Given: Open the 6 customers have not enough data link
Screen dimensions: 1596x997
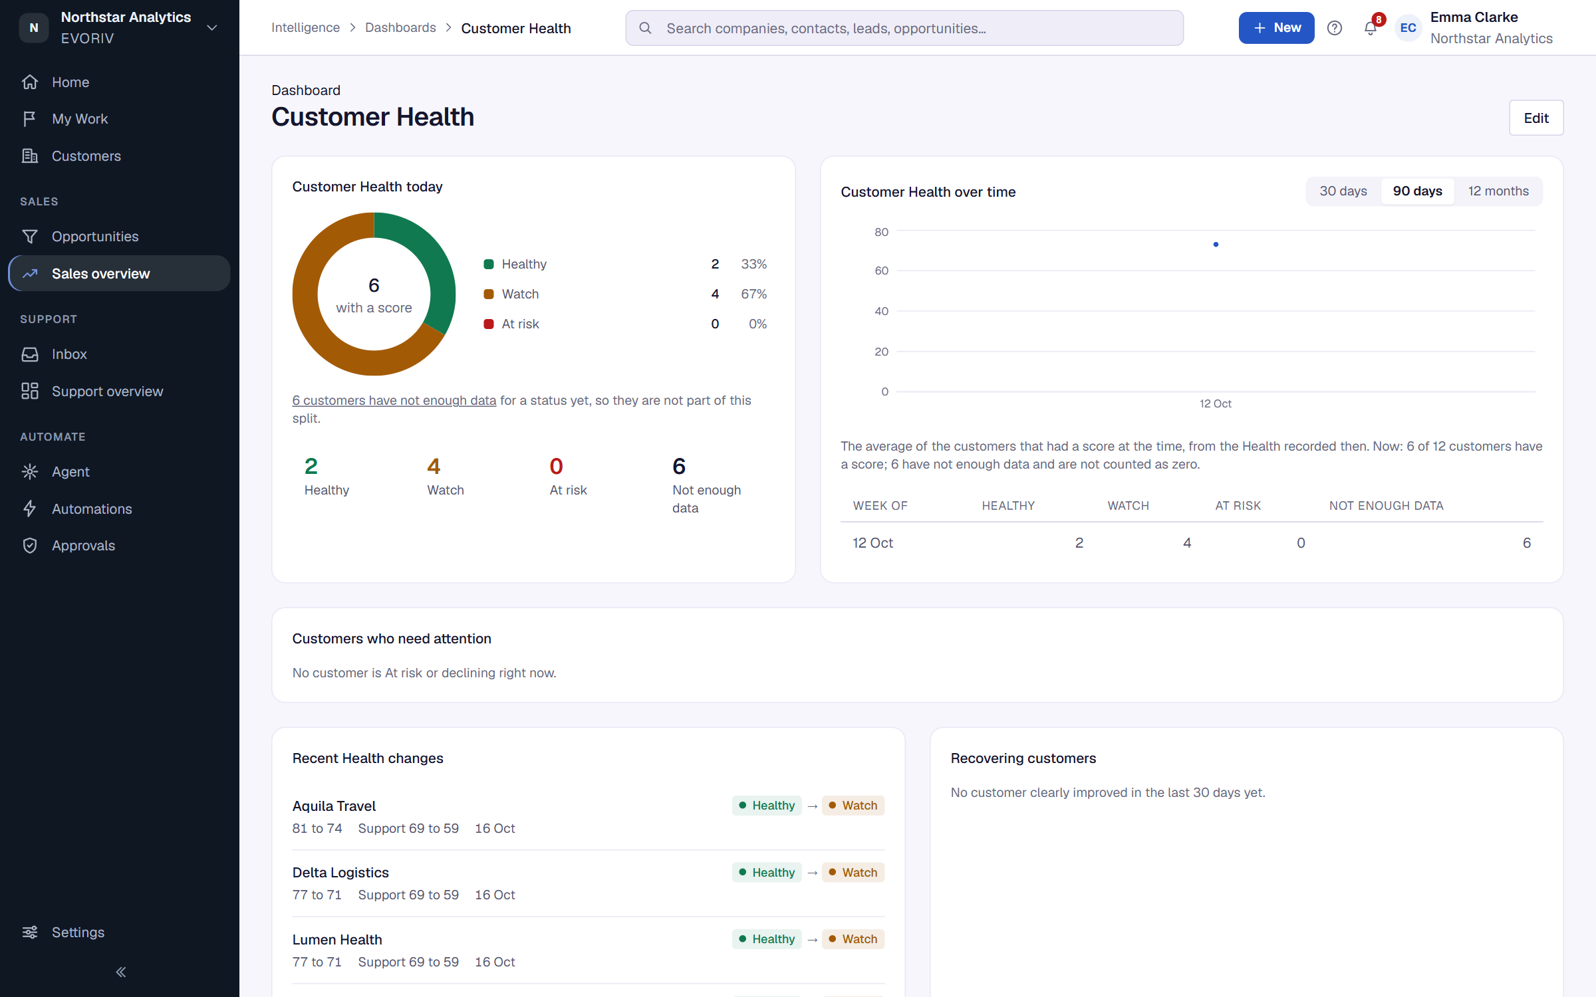Looking at the screenshot, I should (394, 400).
